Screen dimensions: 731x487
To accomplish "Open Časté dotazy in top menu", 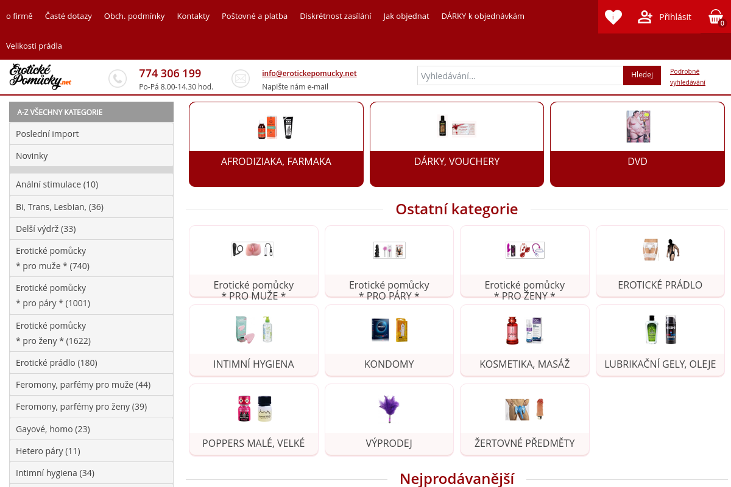I will point(68,16).
